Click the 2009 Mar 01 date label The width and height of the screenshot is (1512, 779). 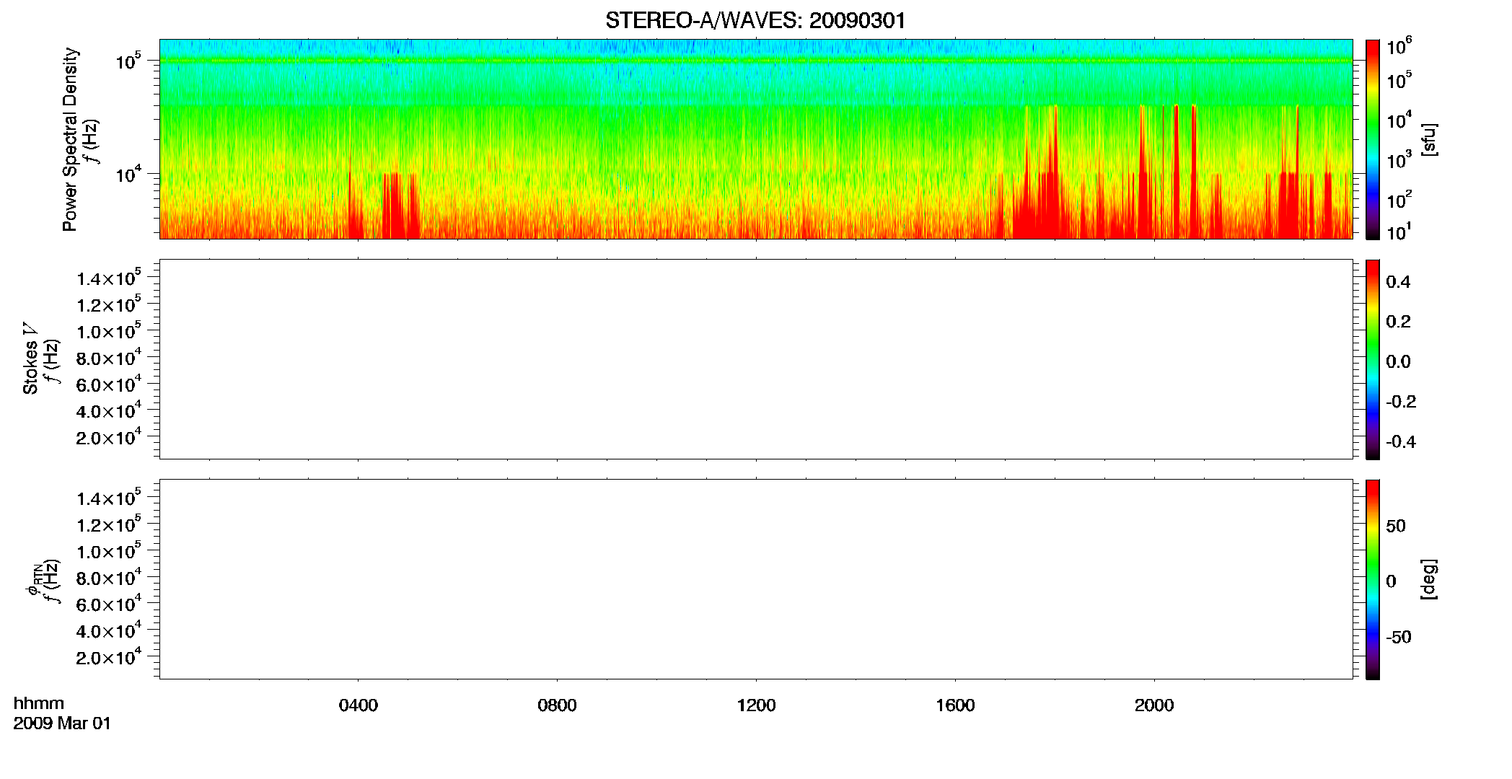(x=62, y=723)
